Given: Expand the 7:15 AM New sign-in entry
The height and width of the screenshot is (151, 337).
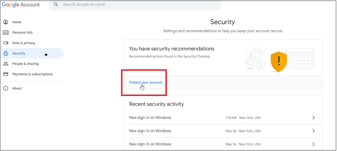Looking at the screenshot, I should coord(313,117).
